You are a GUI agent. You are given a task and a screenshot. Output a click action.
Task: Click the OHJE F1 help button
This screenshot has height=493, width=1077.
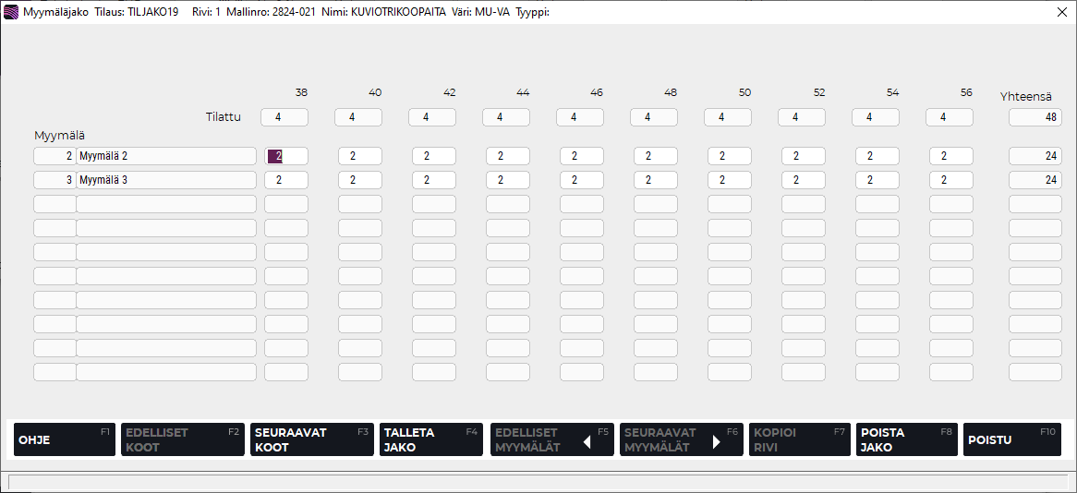click(x=62, y=439)
